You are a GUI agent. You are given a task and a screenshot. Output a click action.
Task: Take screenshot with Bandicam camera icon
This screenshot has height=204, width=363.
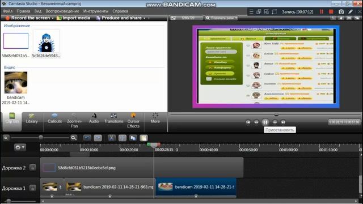click(x=341, y=11)
